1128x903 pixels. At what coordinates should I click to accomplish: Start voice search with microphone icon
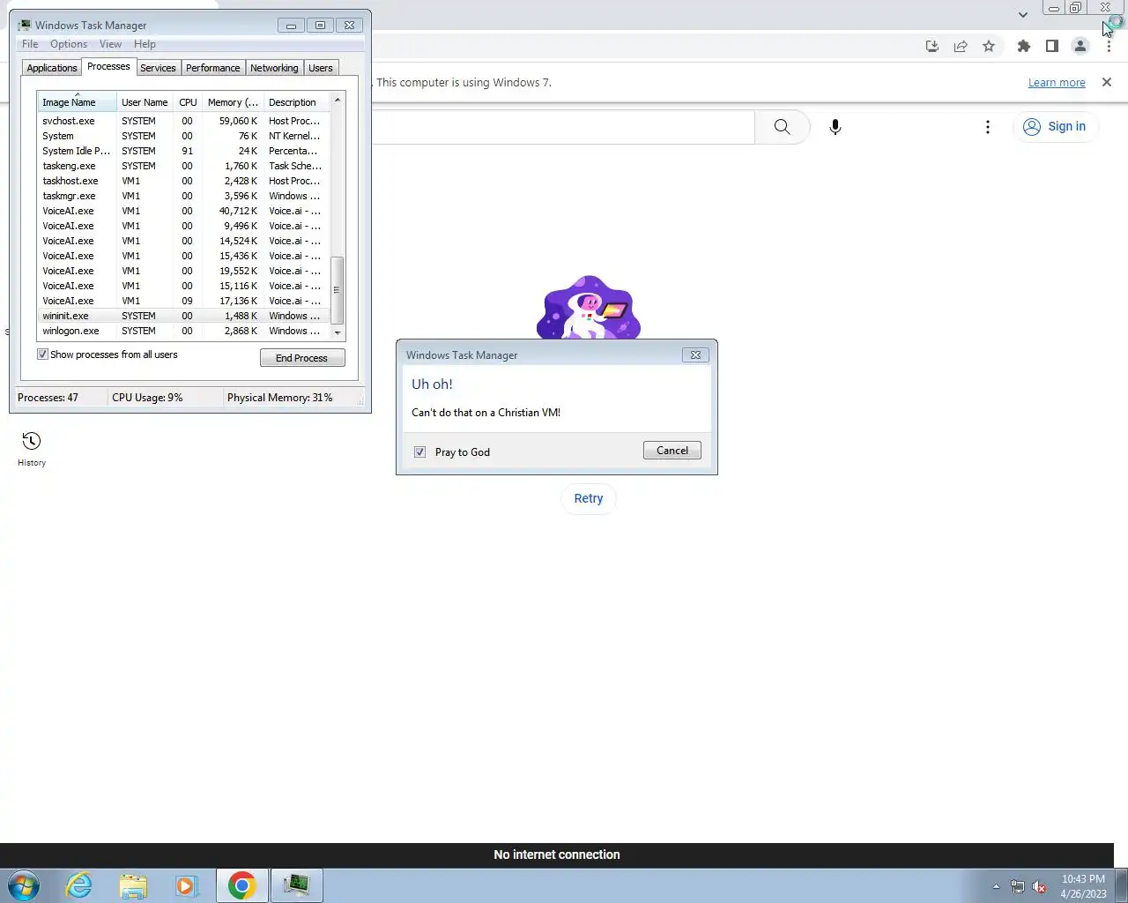tap(835, 127)
